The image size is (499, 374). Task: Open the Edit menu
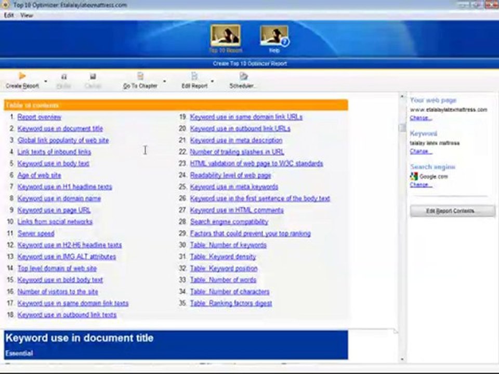(x=9, y=15)
